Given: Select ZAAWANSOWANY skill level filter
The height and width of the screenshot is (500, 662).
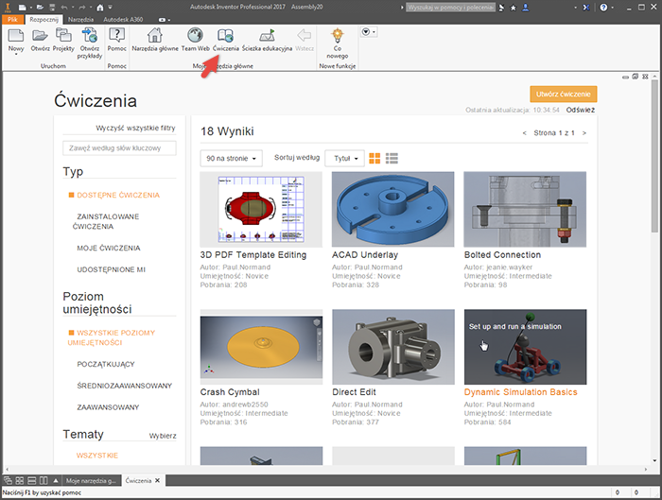Looking at the screenshot, I should pyautogui.click(x=108, y=407).
